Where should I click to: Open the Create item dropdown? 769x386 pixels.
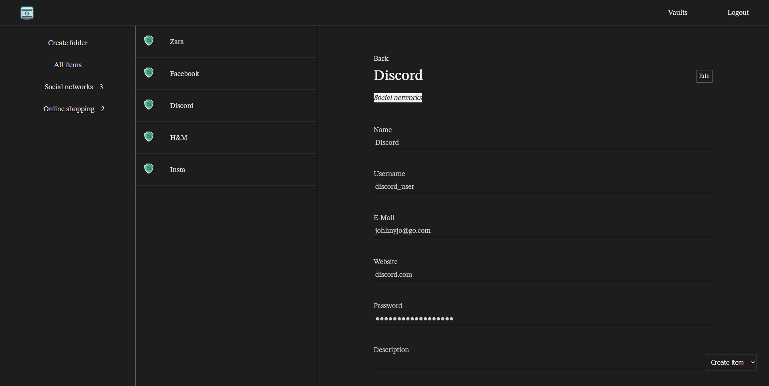click(731, 362)
